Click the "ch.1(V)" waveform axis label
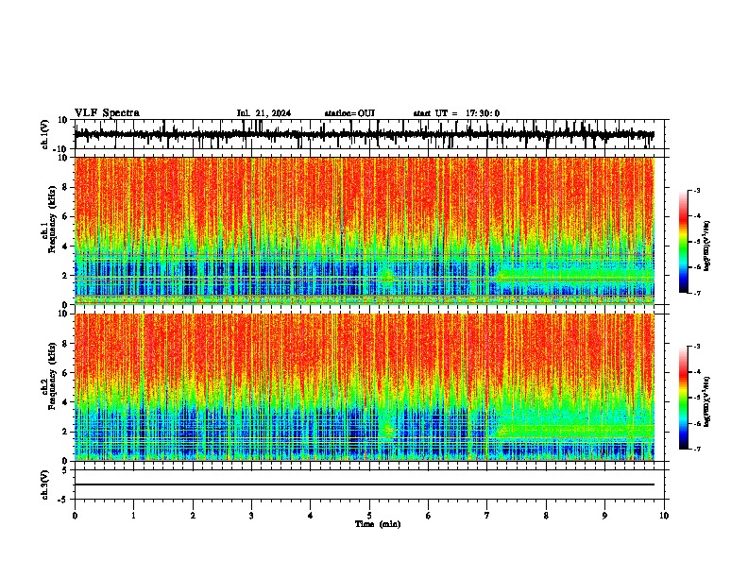748x578 pixels. pyautogui.click(x=45, y=134)
